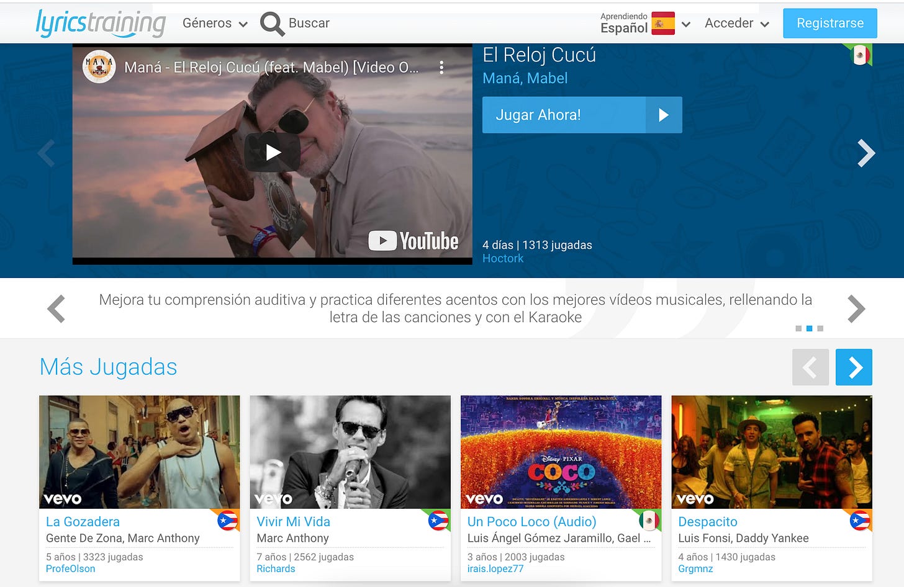The image size is (904, 587).
Task: Click the Mexico flag for El Reloj Cucú
Action: click(x=860, y=55)
